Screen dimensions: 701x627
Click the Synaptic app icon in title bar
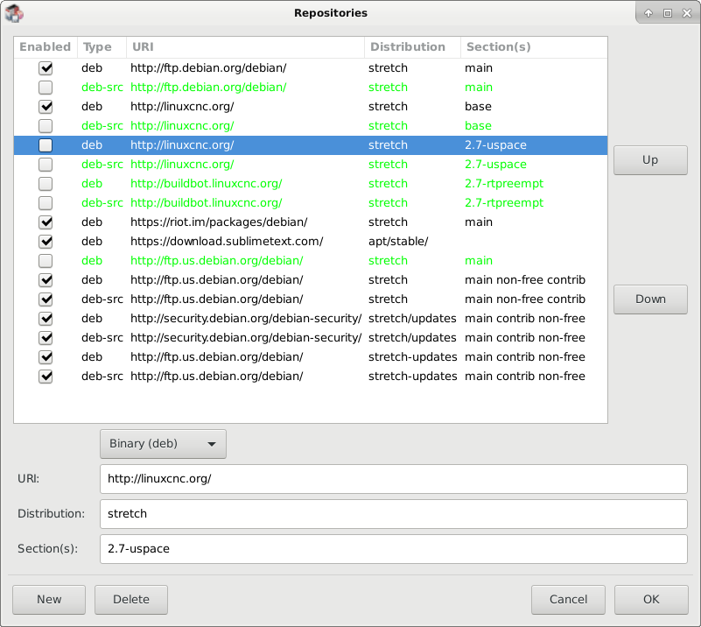(x=14, y=13)
